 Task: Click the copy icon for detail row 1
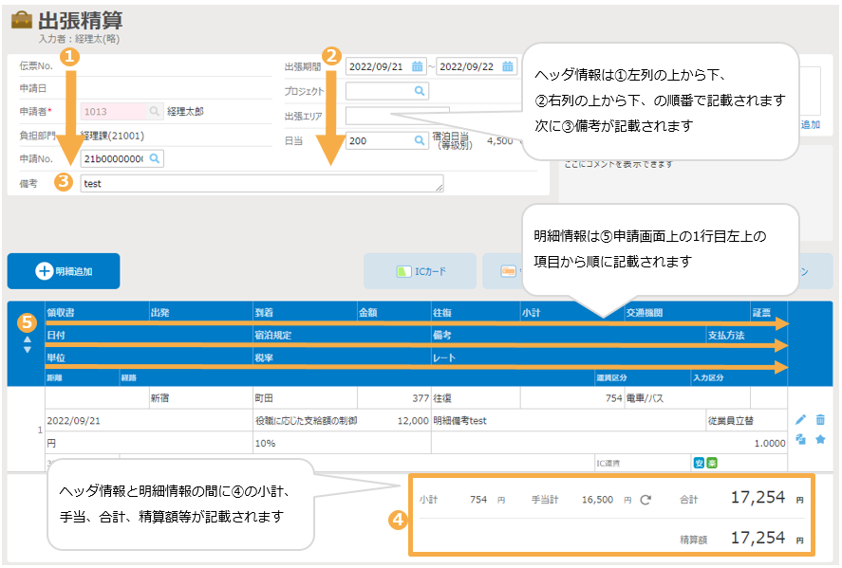[801, 438]
